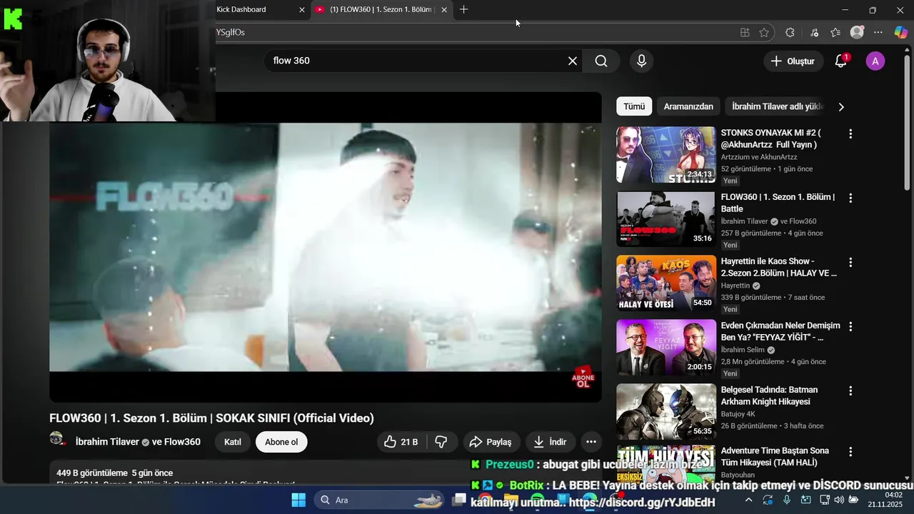Open the Windows Start menu
Viewport: 914px width, 514px height.
point(298,500)
